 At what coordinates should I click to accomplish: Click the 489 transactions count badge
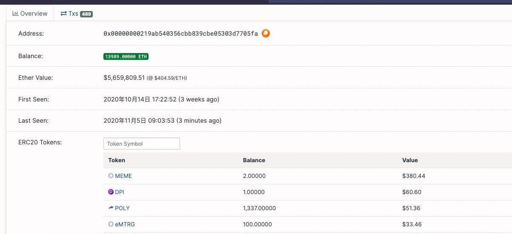[x=86, y=14]
